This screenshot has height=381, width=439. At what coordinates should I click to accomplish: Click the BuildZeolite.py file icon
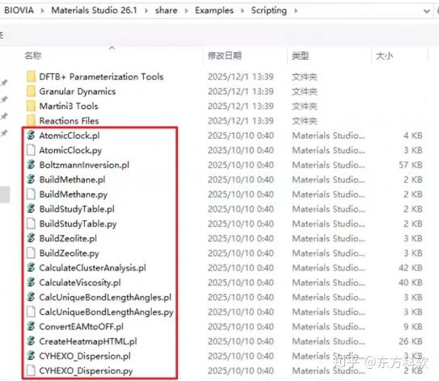(x=31, y=253)
